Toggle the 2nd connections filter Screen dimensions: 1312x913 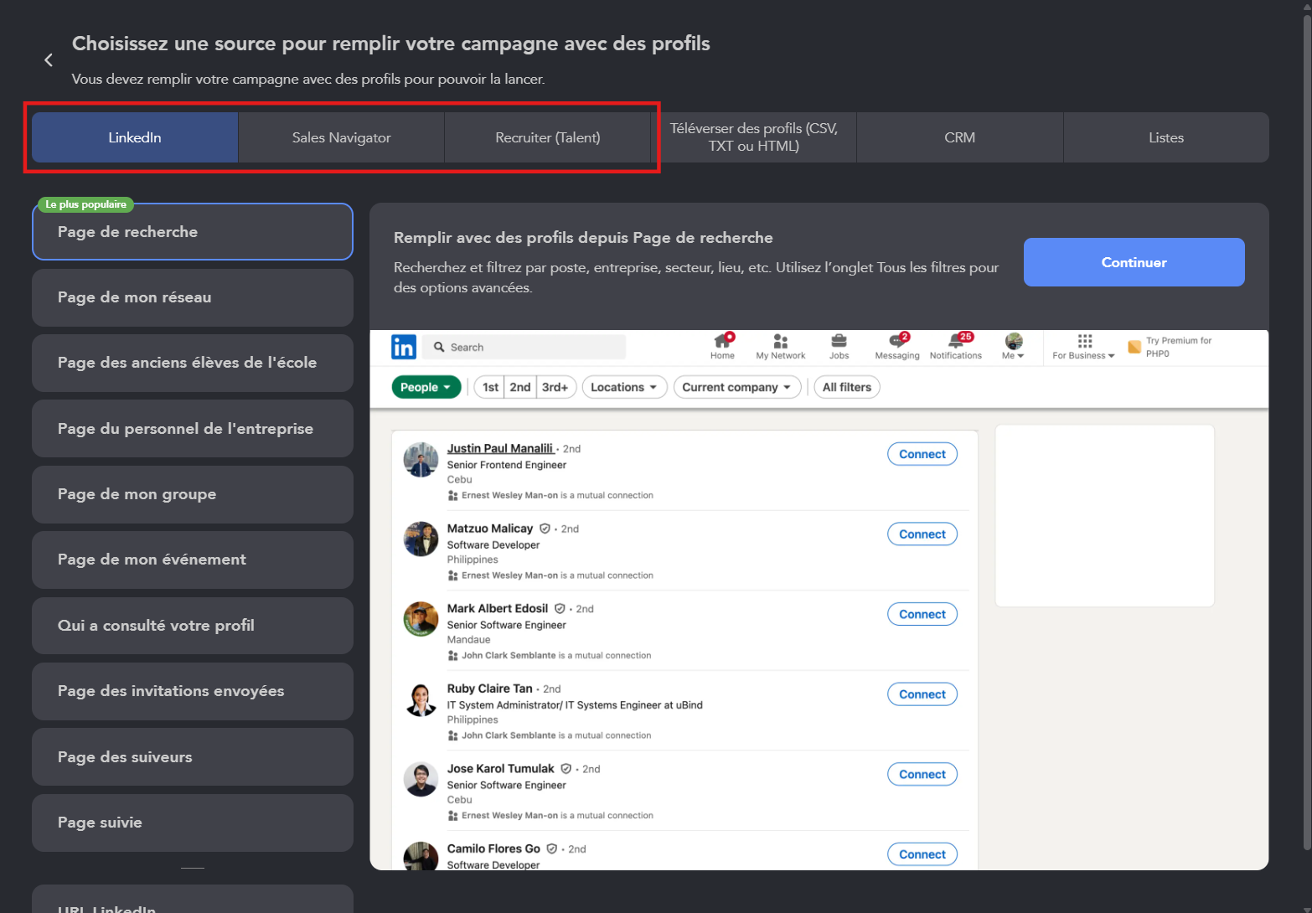point(520,387)
